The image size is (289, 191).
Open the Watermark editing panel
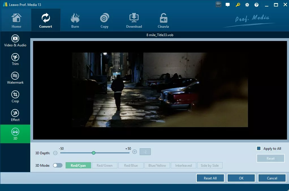click(15, 78)
